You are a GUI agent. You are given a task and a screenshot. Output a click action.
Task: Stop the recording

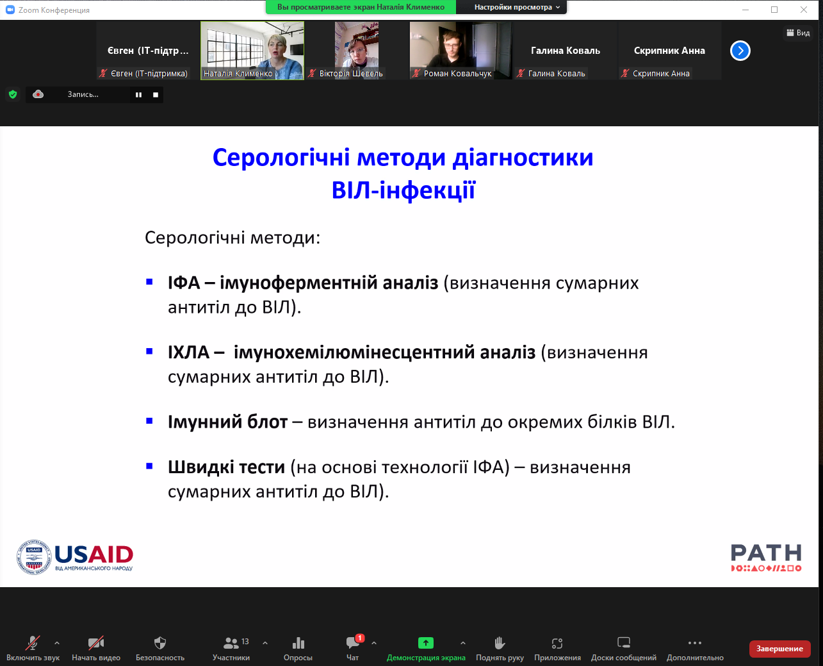coord(156,95)
